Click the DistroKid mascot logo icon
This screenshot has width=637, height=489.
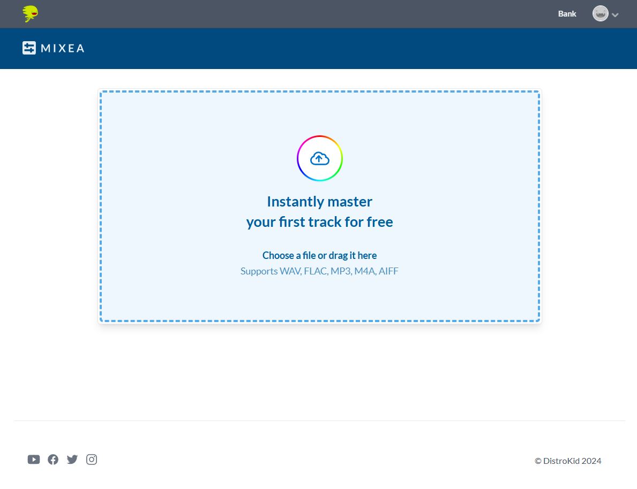pos(30,14)
